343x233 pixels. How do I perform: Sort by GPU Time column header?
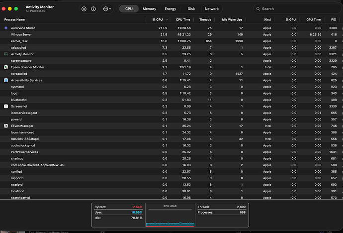click(x=314, y=19)
